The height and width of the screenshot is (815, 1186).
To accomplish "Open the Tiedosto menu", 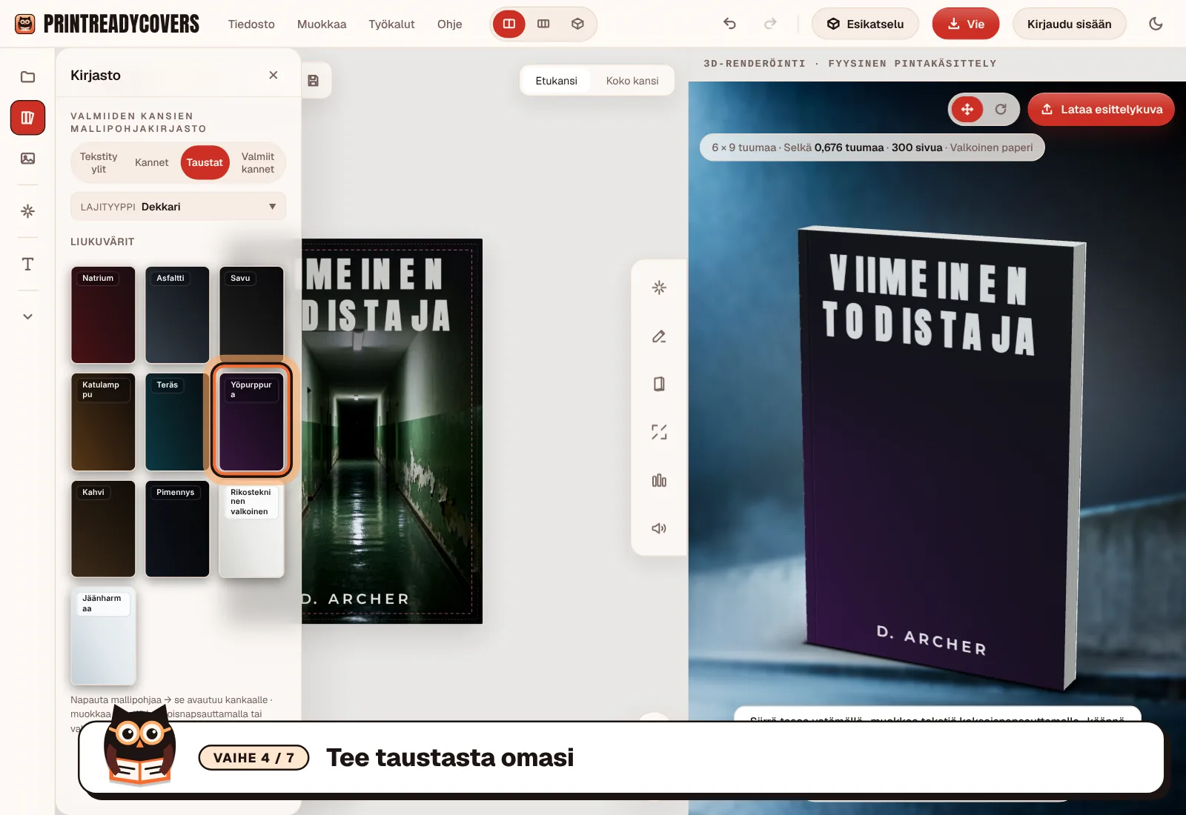I will coord(251,24).
